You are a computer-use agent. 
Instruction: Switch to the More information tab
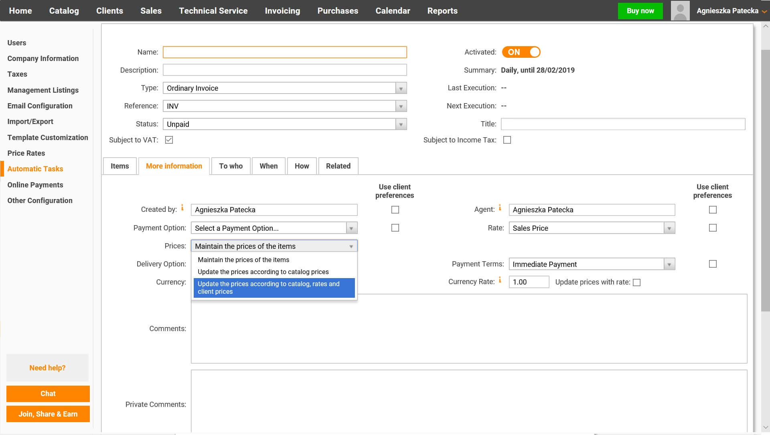coord(174,166)
